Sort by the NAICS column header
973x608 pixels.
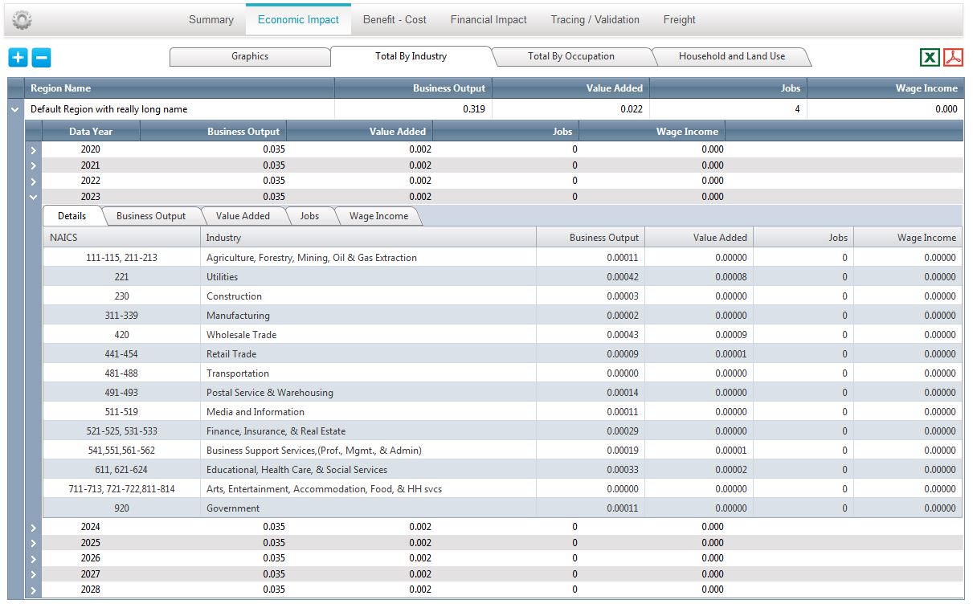coord(121,237)
